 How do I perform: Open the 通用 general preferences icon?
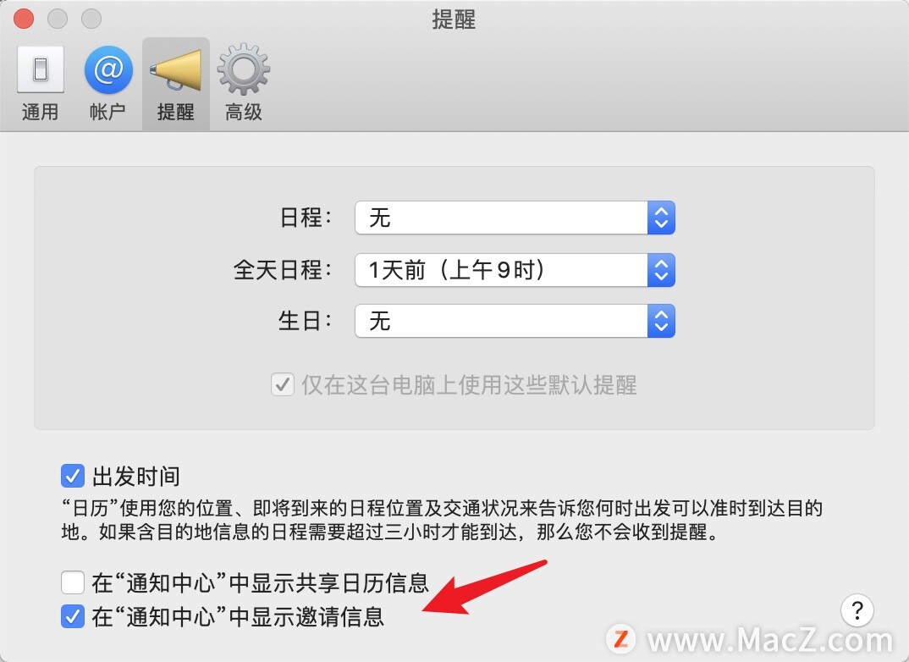coord(41,70)
